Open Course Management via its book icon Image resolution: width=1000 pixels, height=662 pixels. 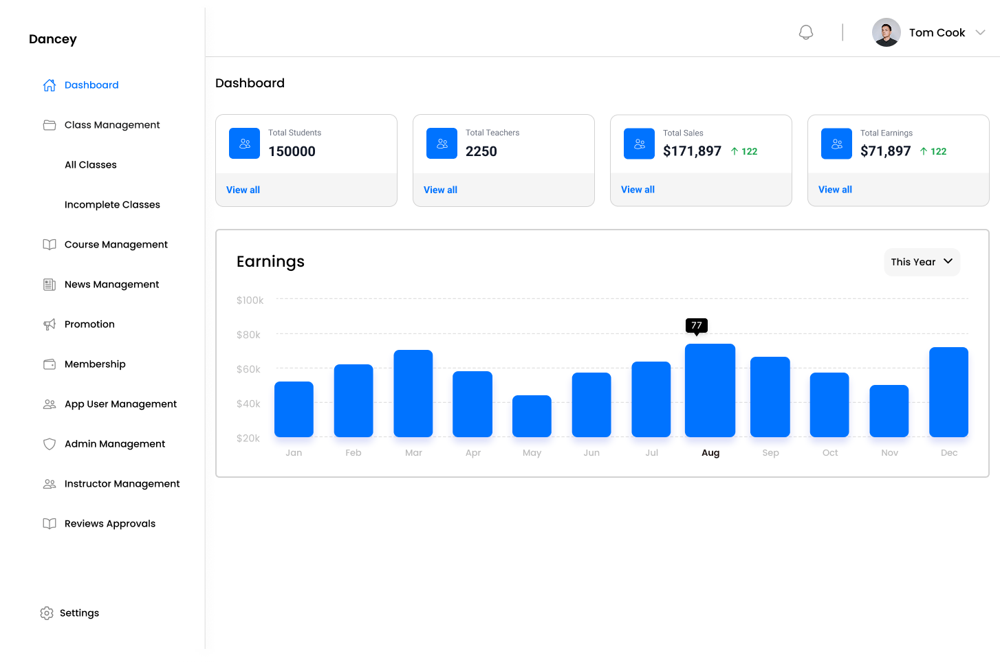point(49,244)
